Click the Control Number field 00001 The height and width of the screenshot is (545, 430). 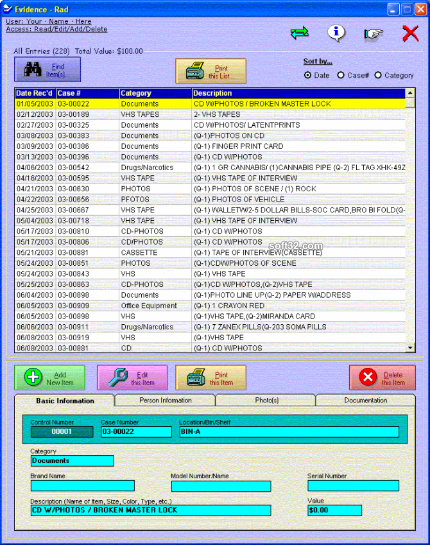pos(62,431)
